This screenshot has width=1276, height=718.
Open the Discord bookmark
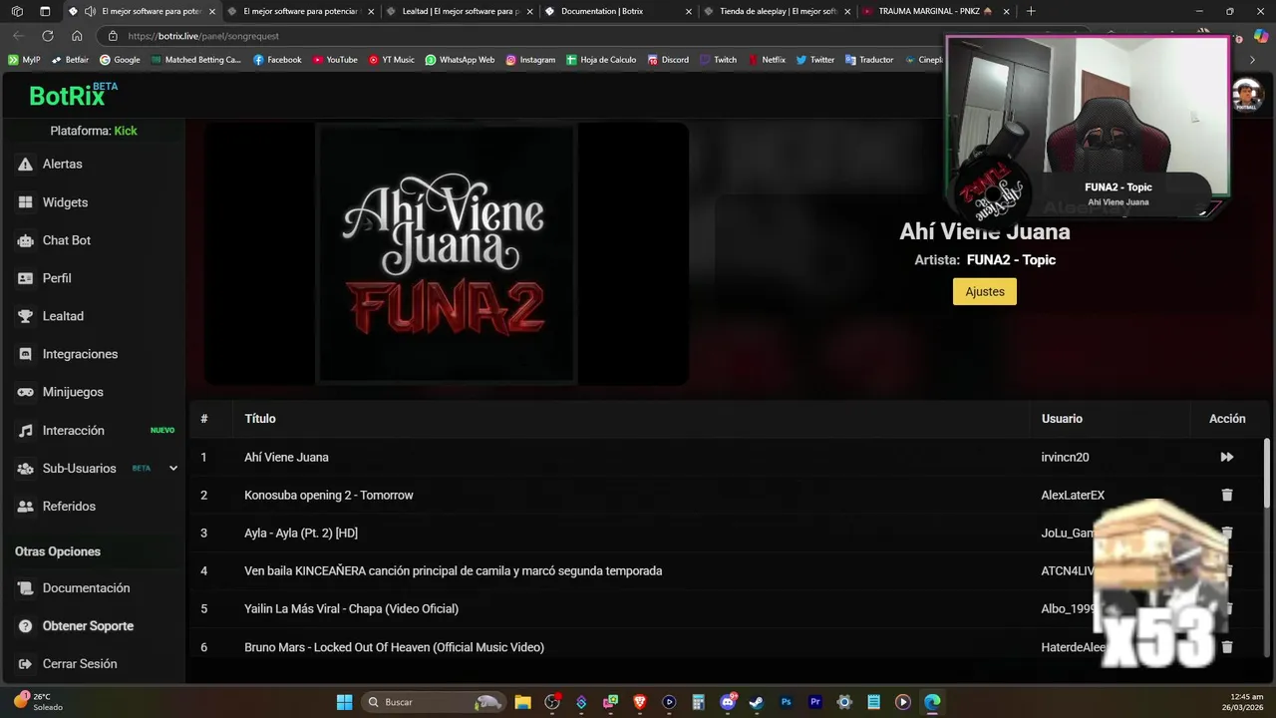[x=668, y=60]
